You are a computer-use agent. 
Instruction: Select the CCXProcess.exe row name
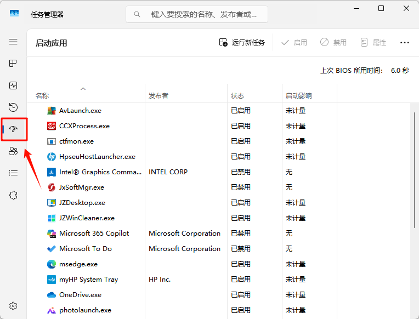point(84,126)
